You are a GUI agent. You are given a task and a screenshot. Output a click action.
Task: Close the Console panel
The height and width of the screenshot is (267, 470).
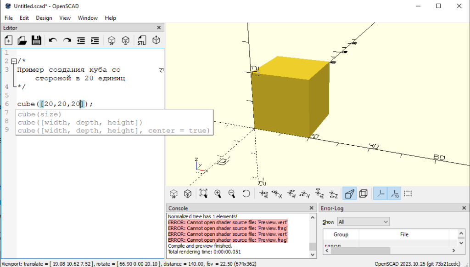coord(311,208)
